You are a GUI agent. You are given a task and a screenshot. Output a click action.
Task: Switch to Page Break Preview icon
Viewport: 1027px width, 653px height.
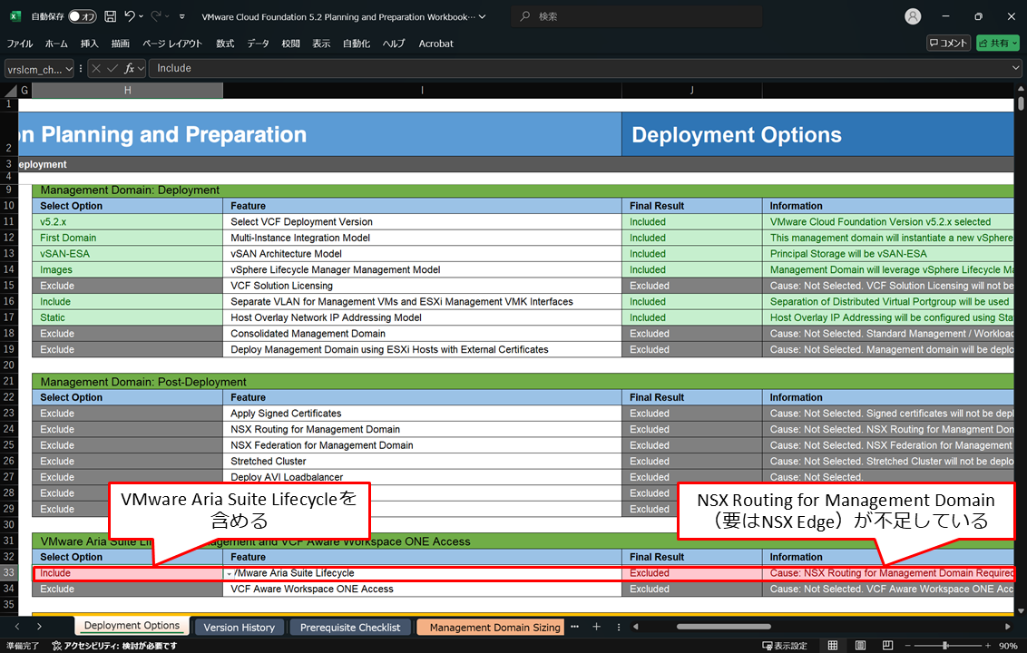[x=887, y=646]
